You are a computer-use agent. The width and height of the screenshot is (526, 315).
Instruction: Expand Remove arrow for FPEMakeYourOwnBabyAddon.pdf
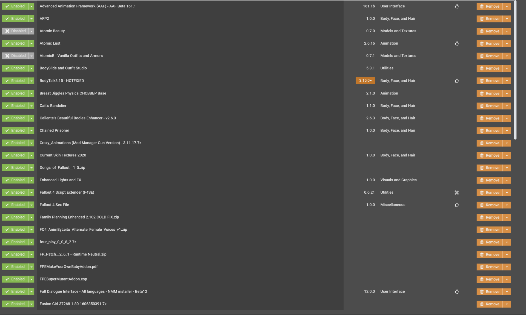click(x=507, y=267)
